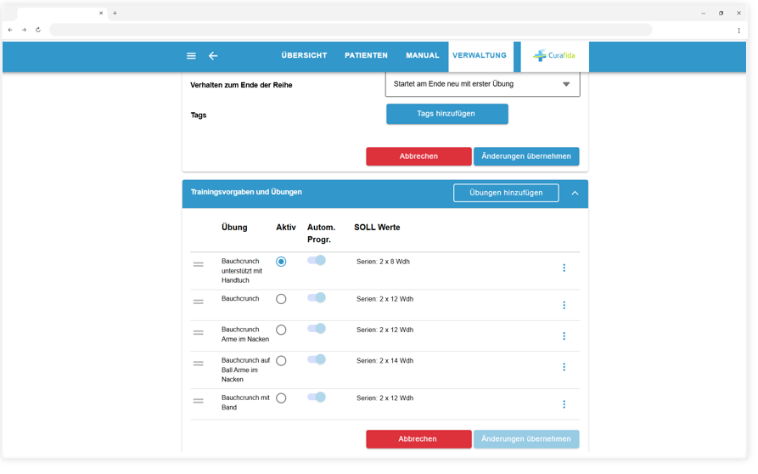
Task: Toggle auto progression for plain Bauchcrunch
Action: pos(317,297)
